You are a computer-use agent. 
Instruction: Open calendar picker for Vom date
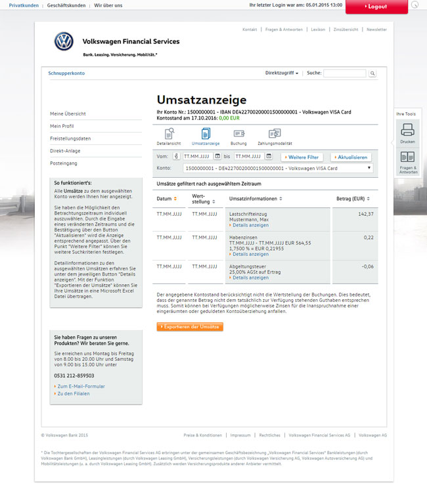[217, 156]
